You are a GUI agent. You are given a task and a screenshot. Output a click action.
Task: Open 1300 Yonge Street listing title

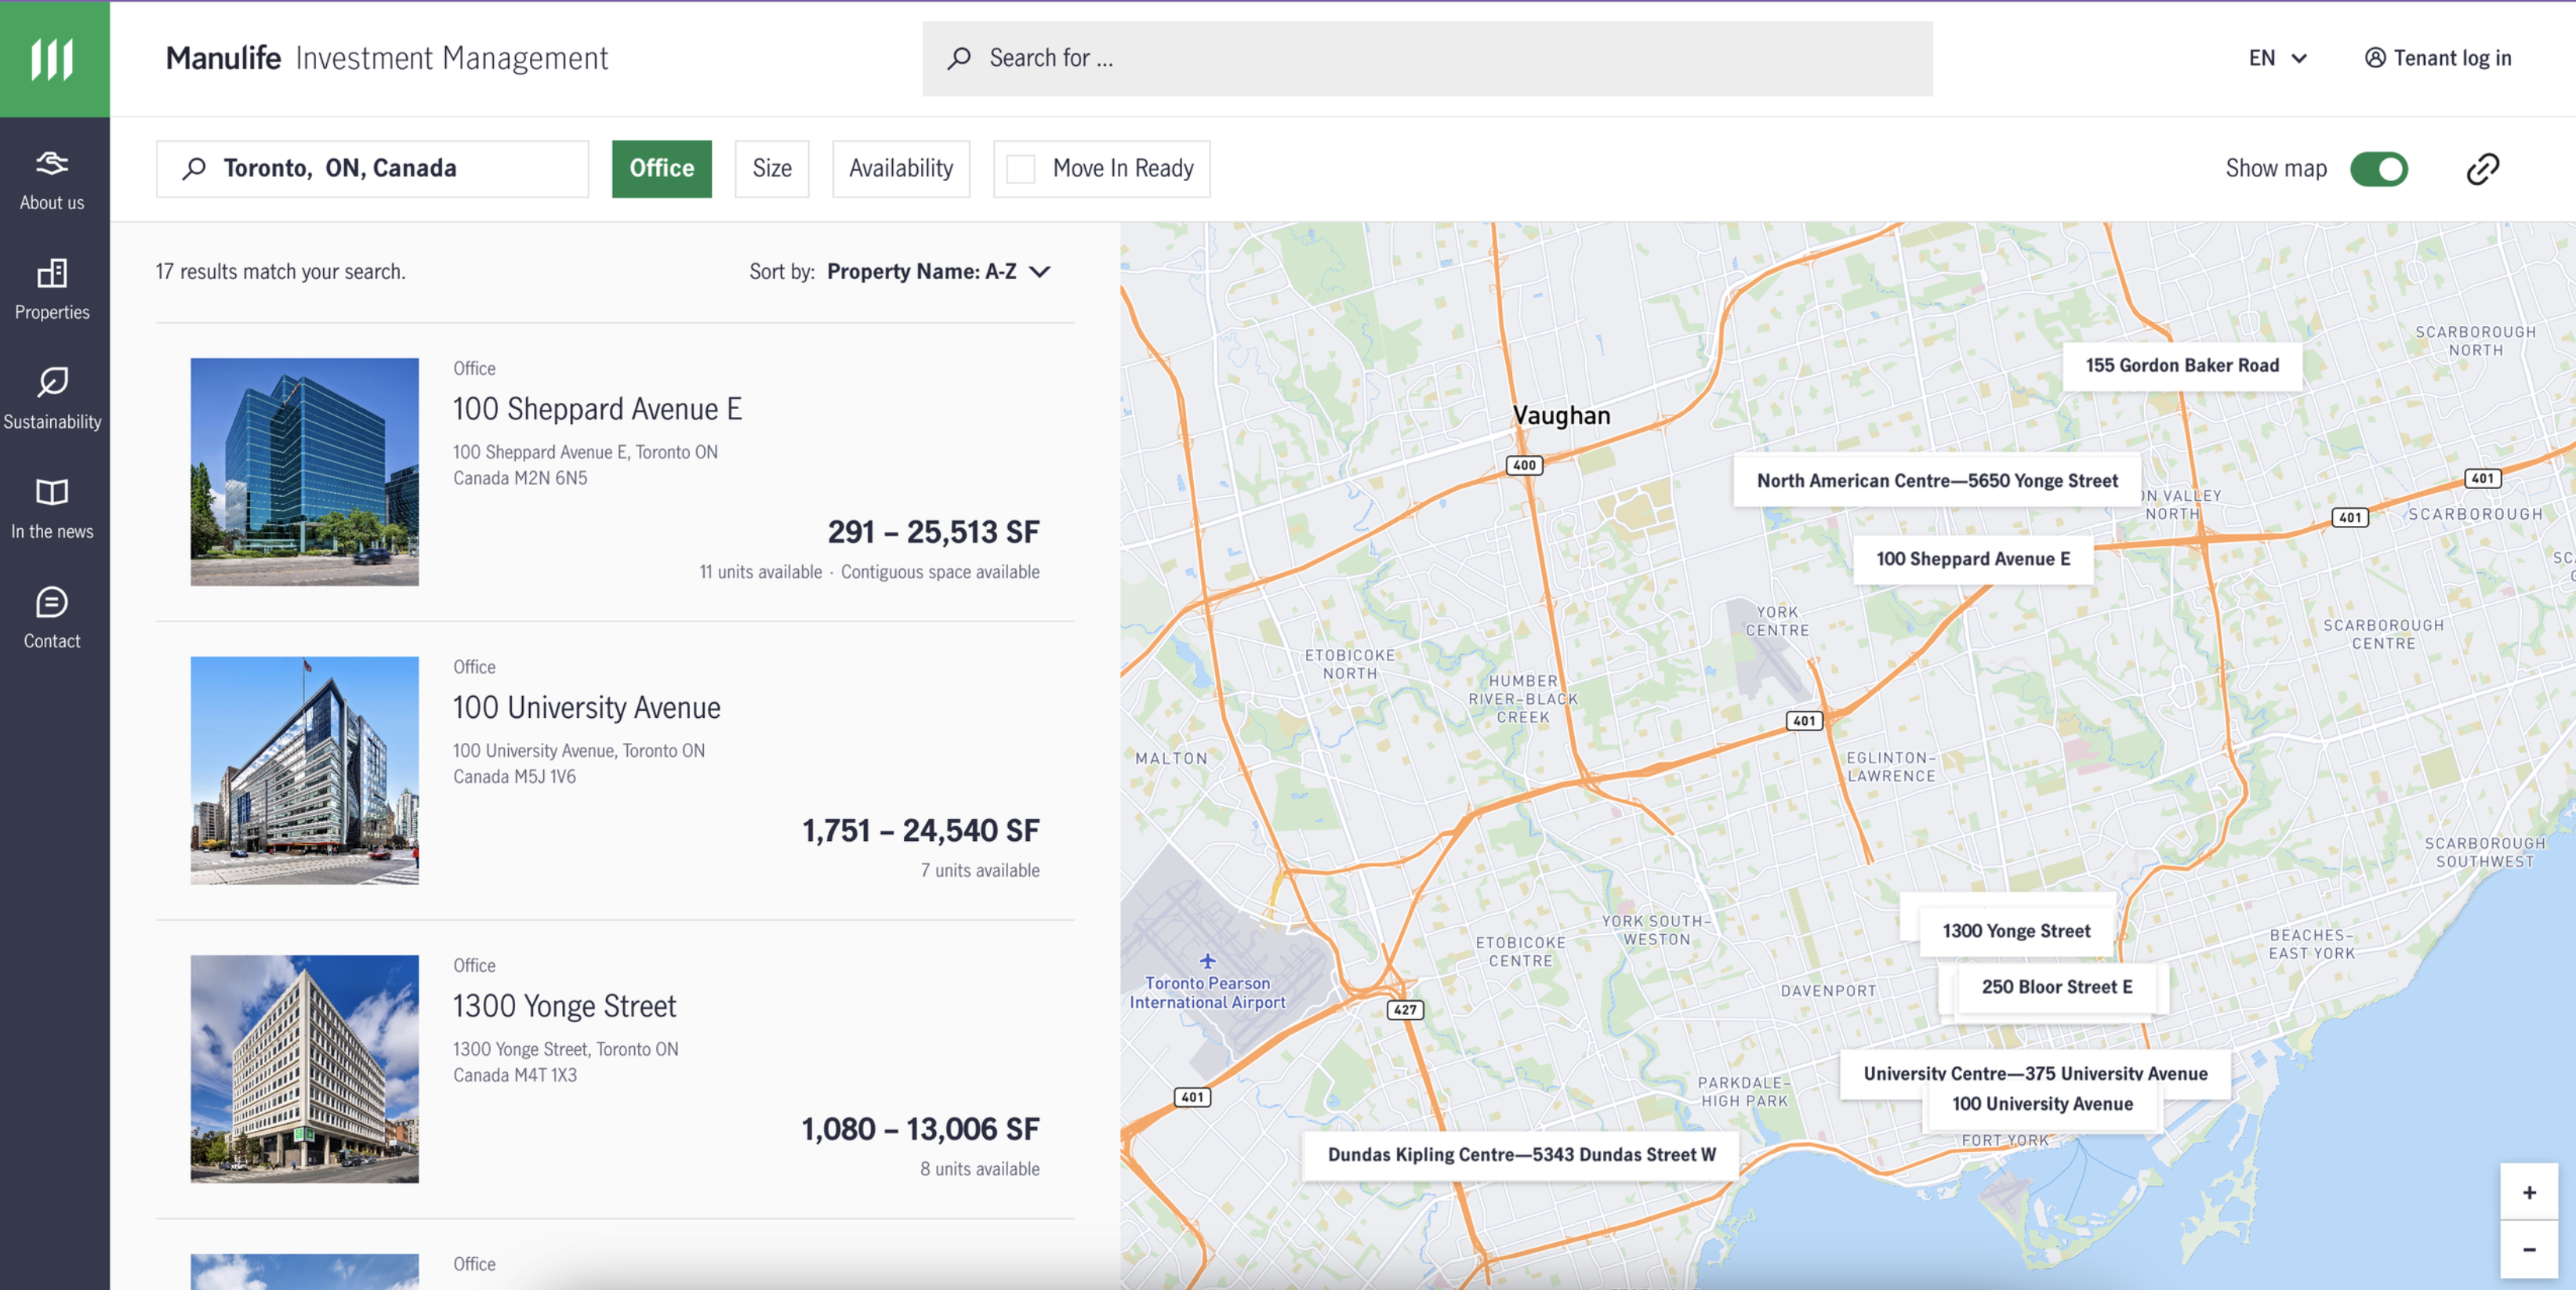tap(565, 1006)
